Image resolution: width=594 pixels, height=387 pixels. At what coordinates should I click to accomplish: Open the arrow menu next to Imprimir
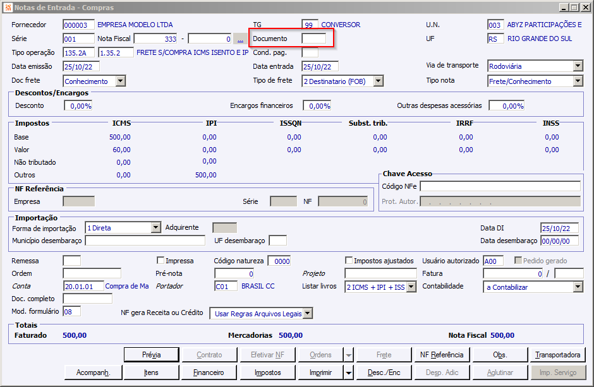(x=348, y=372)
